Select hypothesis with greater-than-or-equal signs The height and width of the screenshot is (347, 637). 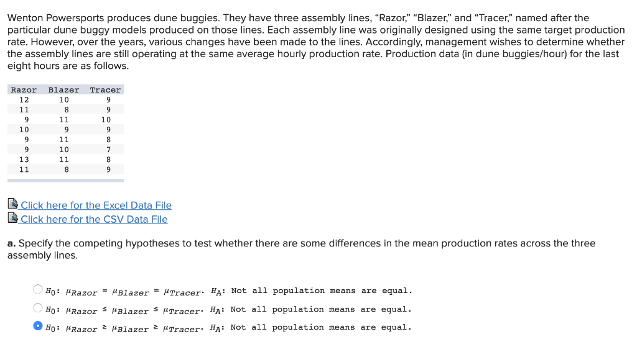38,325
